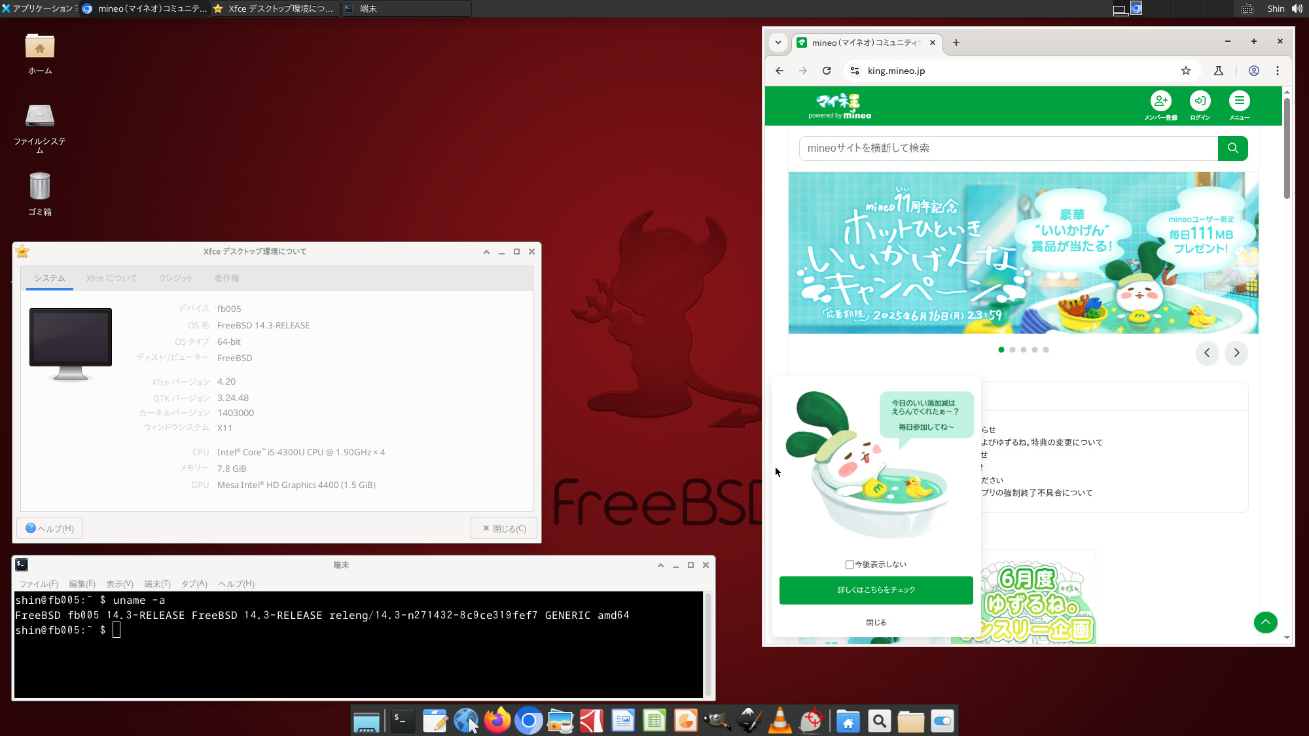Check the 今後表示しない checkbox

(850, 565)
